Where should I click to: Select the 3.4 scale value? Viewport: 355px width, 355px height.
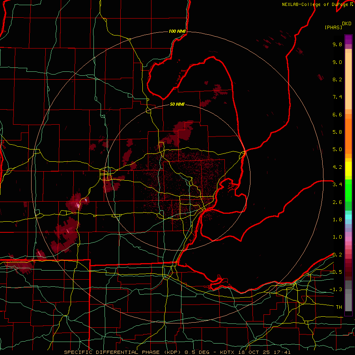coord(337,185)
